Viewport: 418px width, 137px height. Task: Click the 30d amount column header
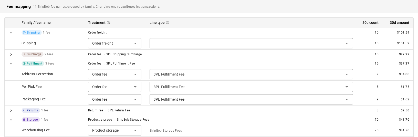pyautogui.click(x=400, y=23)
